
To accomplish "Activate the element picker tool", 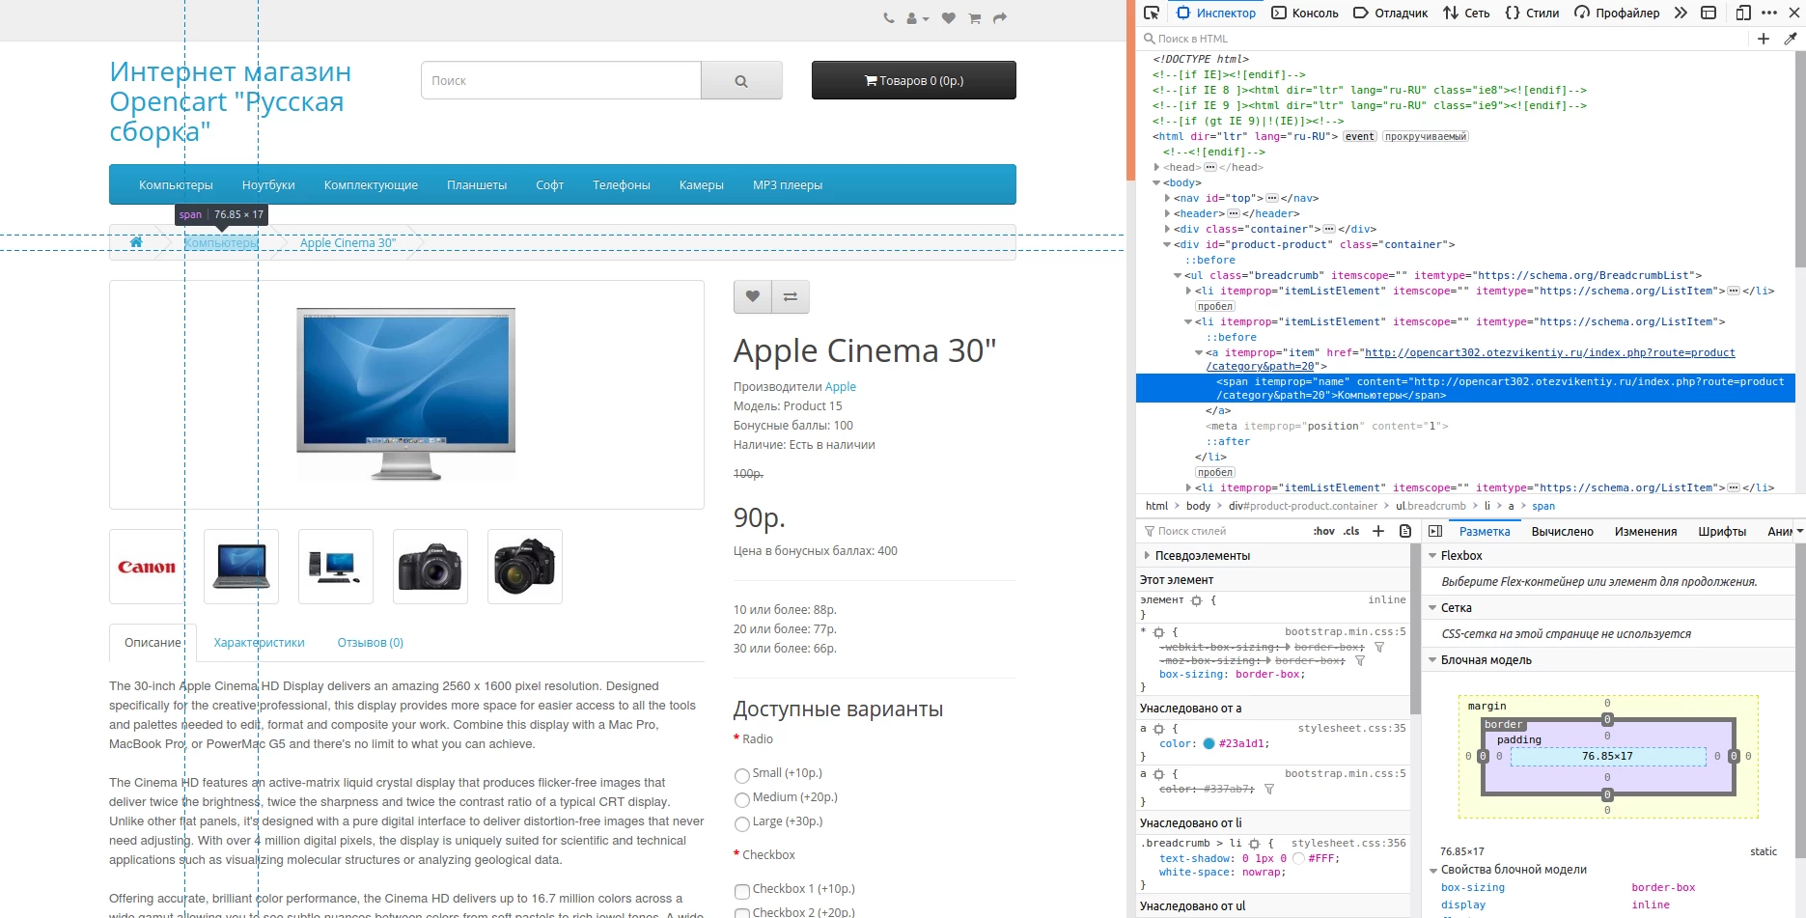I will [x=1152, y=13].
